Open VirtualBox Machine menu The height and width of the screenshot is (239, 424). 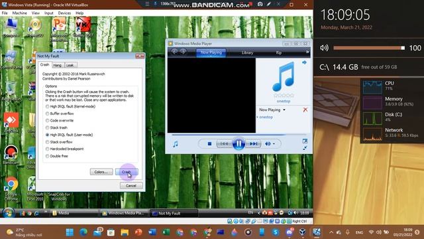point(19,13)
